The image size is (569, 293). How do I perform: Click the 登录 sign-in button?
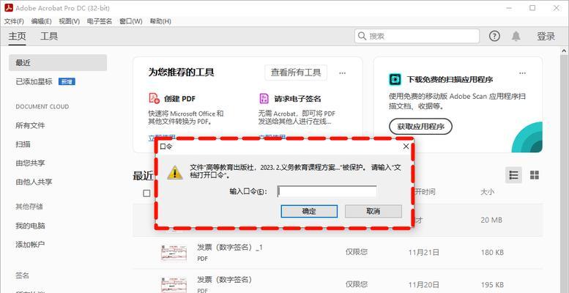pos(546,37)
